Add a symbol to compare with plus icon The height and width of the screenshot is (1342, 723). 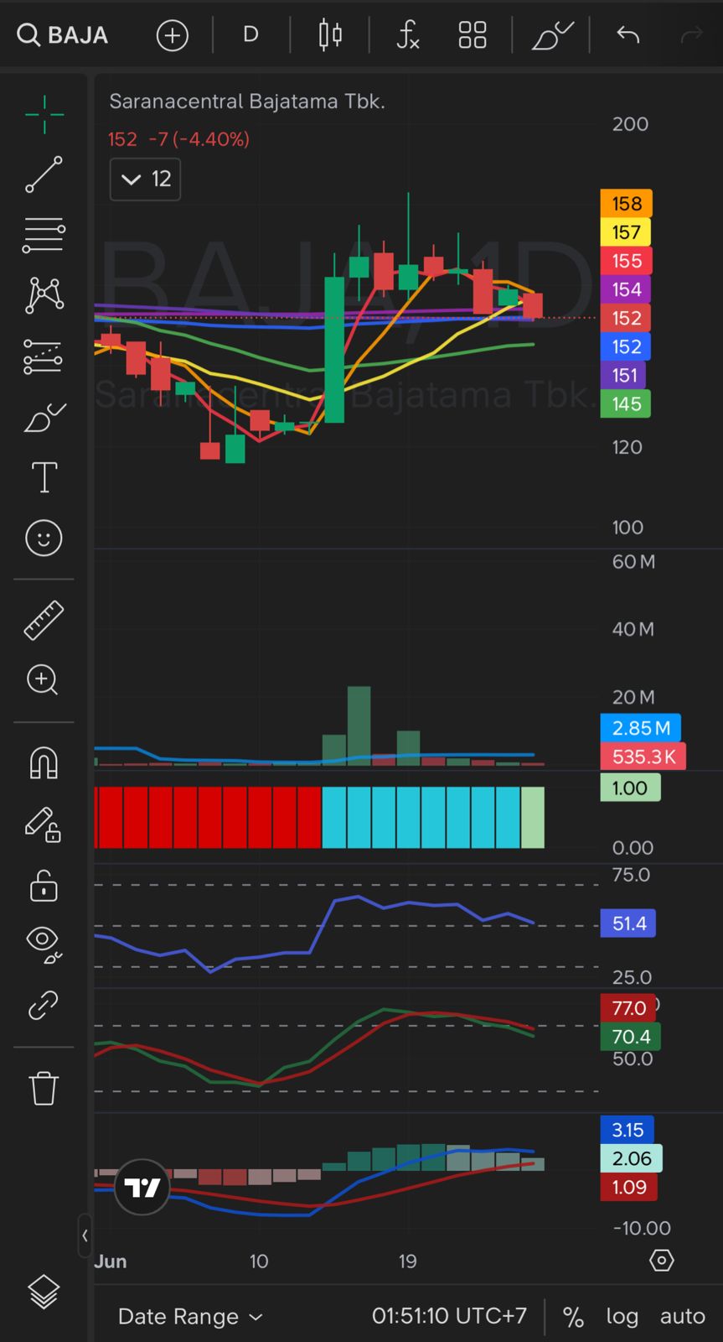click(x=173, y=35)
